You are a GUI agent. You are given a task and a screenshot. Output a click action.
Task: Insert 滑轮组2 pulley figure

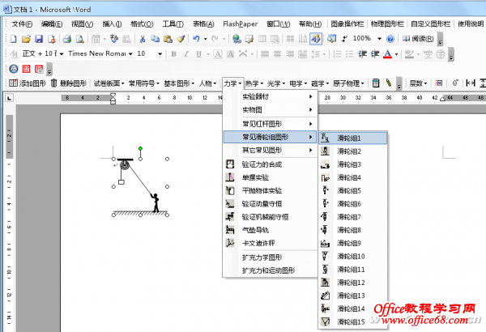(x=352, y=151)
